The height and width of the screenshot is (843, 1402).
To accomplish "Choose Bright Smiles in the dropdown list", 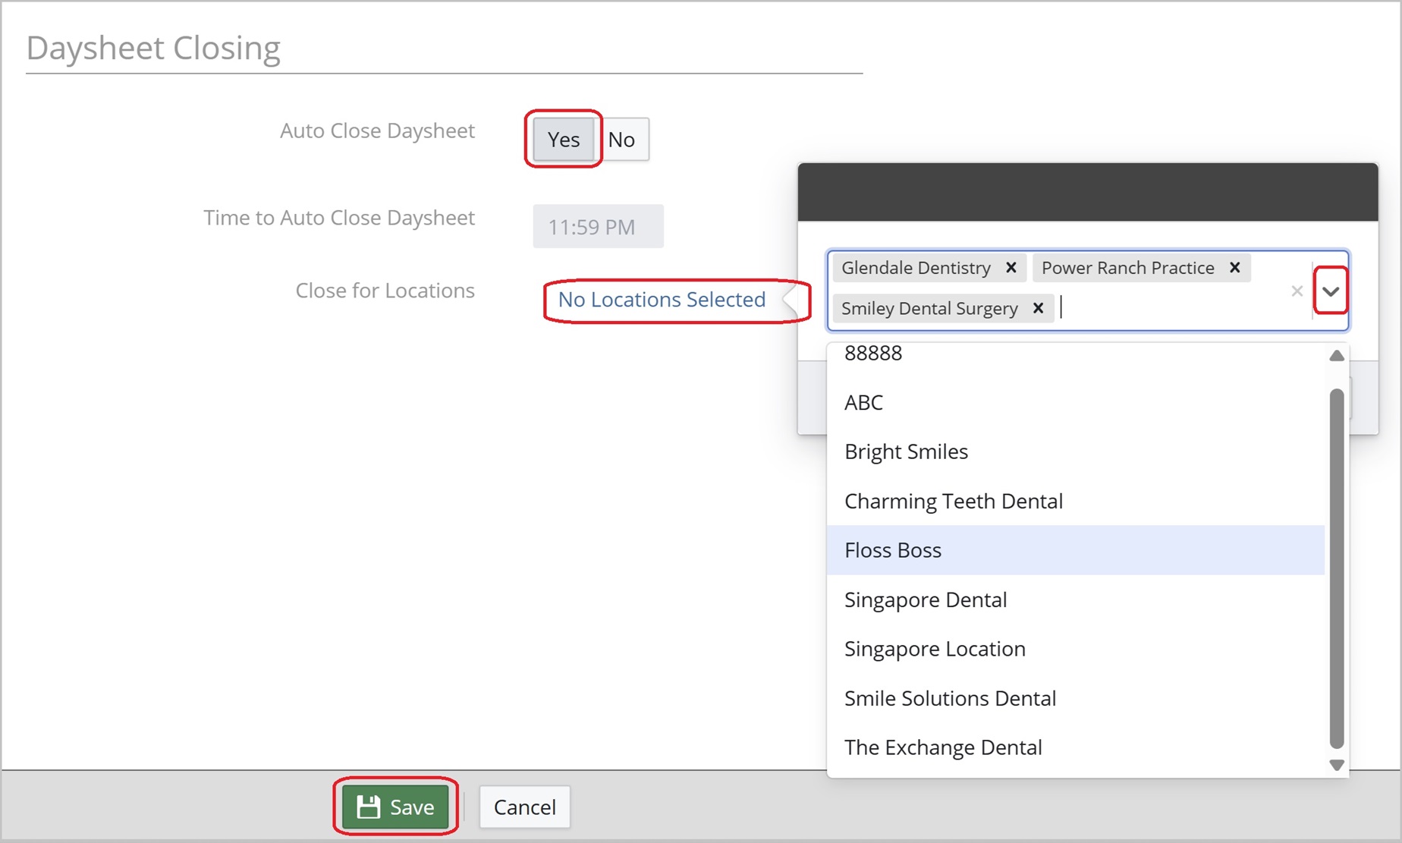I will pos(906,451).
